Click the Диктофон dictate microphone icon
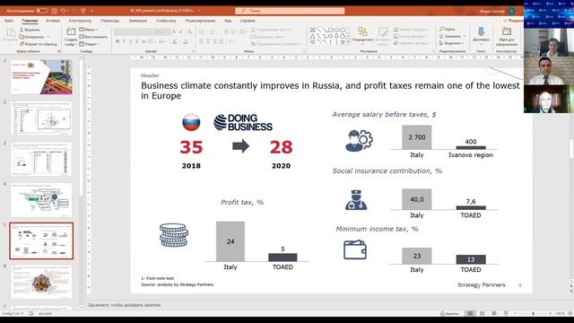Screen dimensions: 574x323 coord(481,32)
